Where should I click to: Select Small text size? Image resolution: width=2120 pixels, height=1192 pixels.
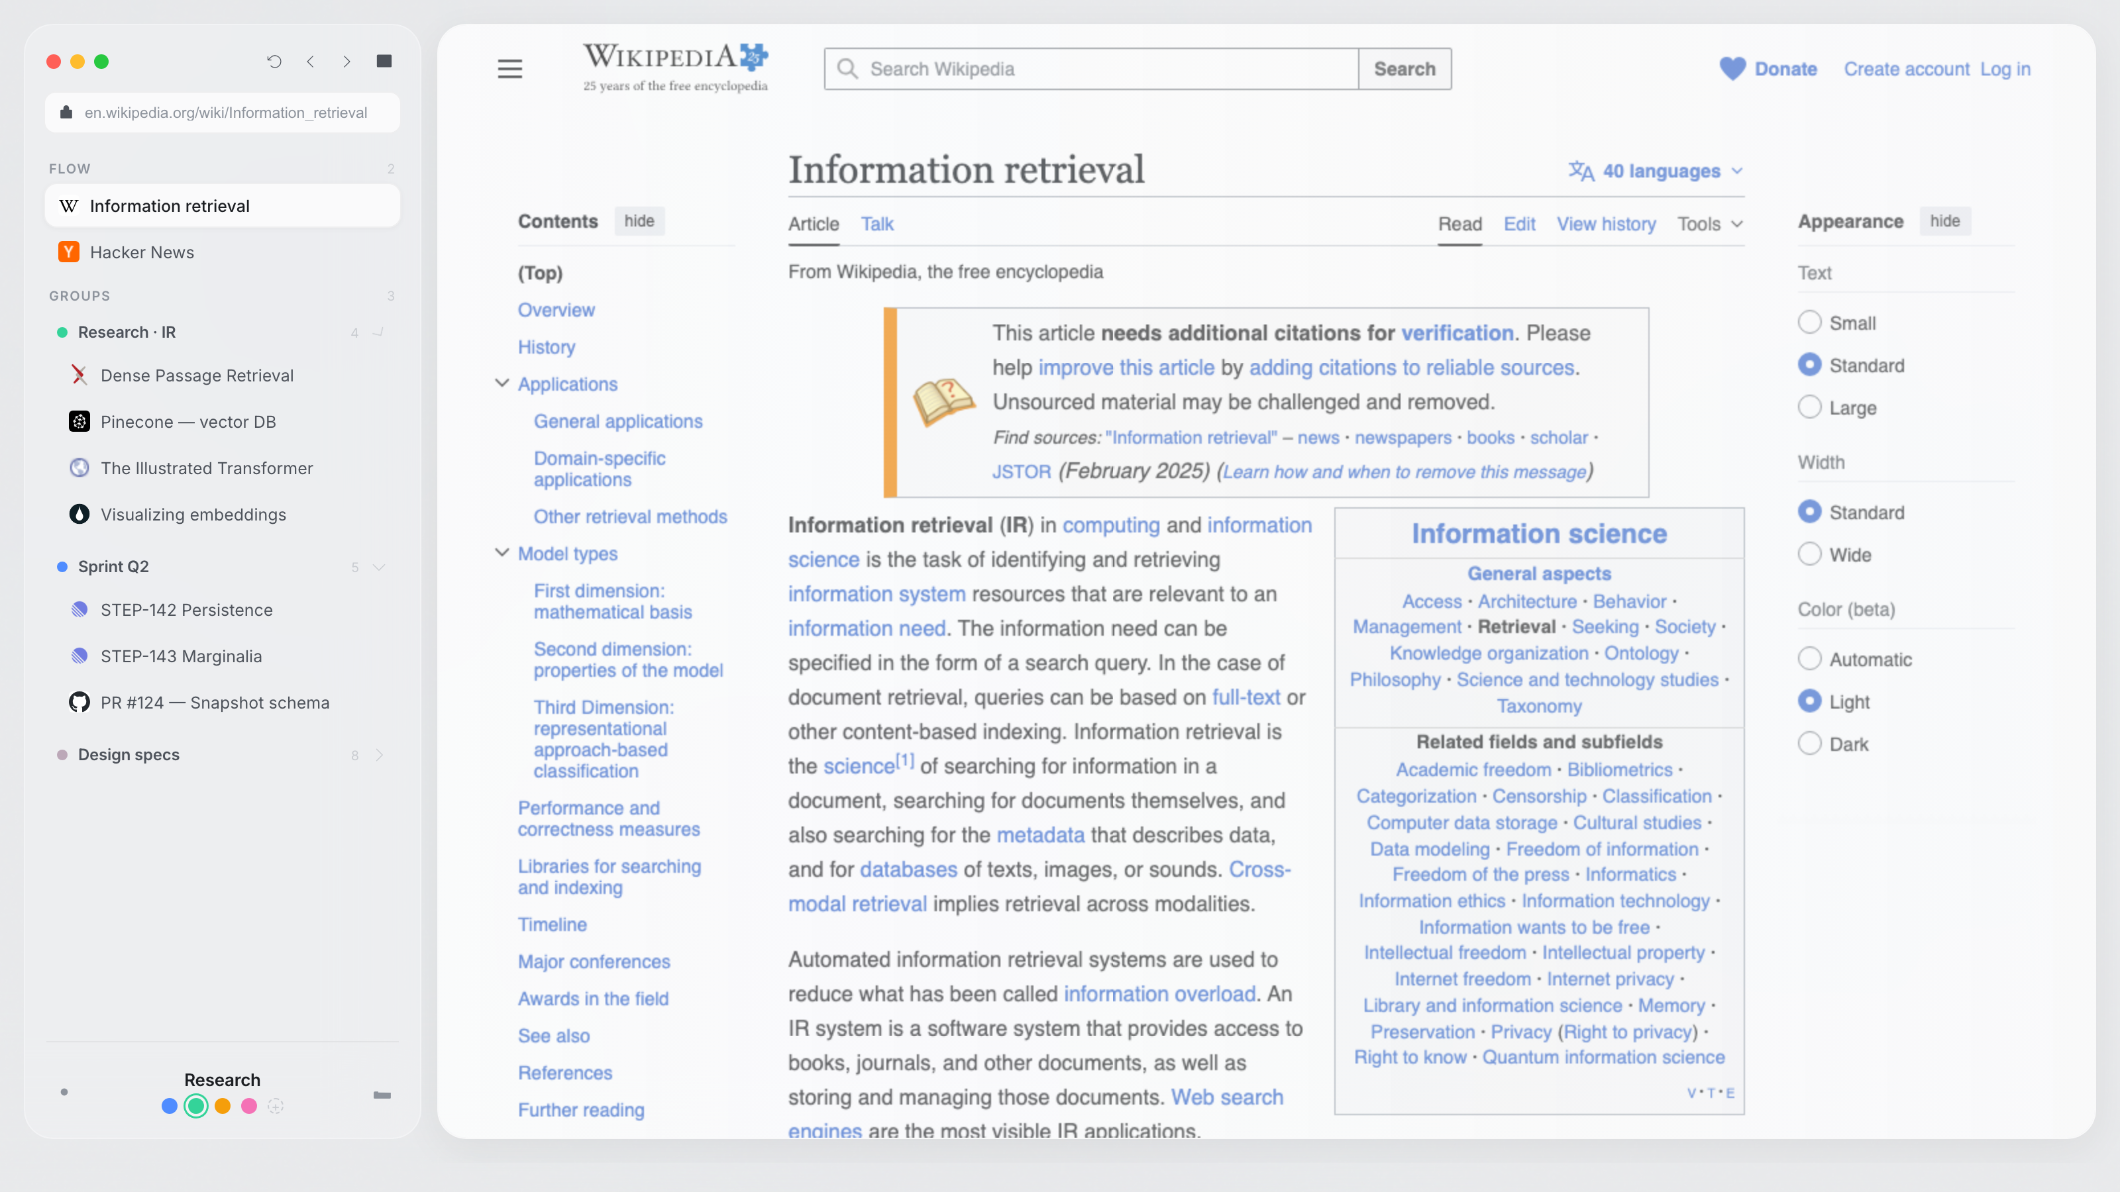click(1809, 322)
